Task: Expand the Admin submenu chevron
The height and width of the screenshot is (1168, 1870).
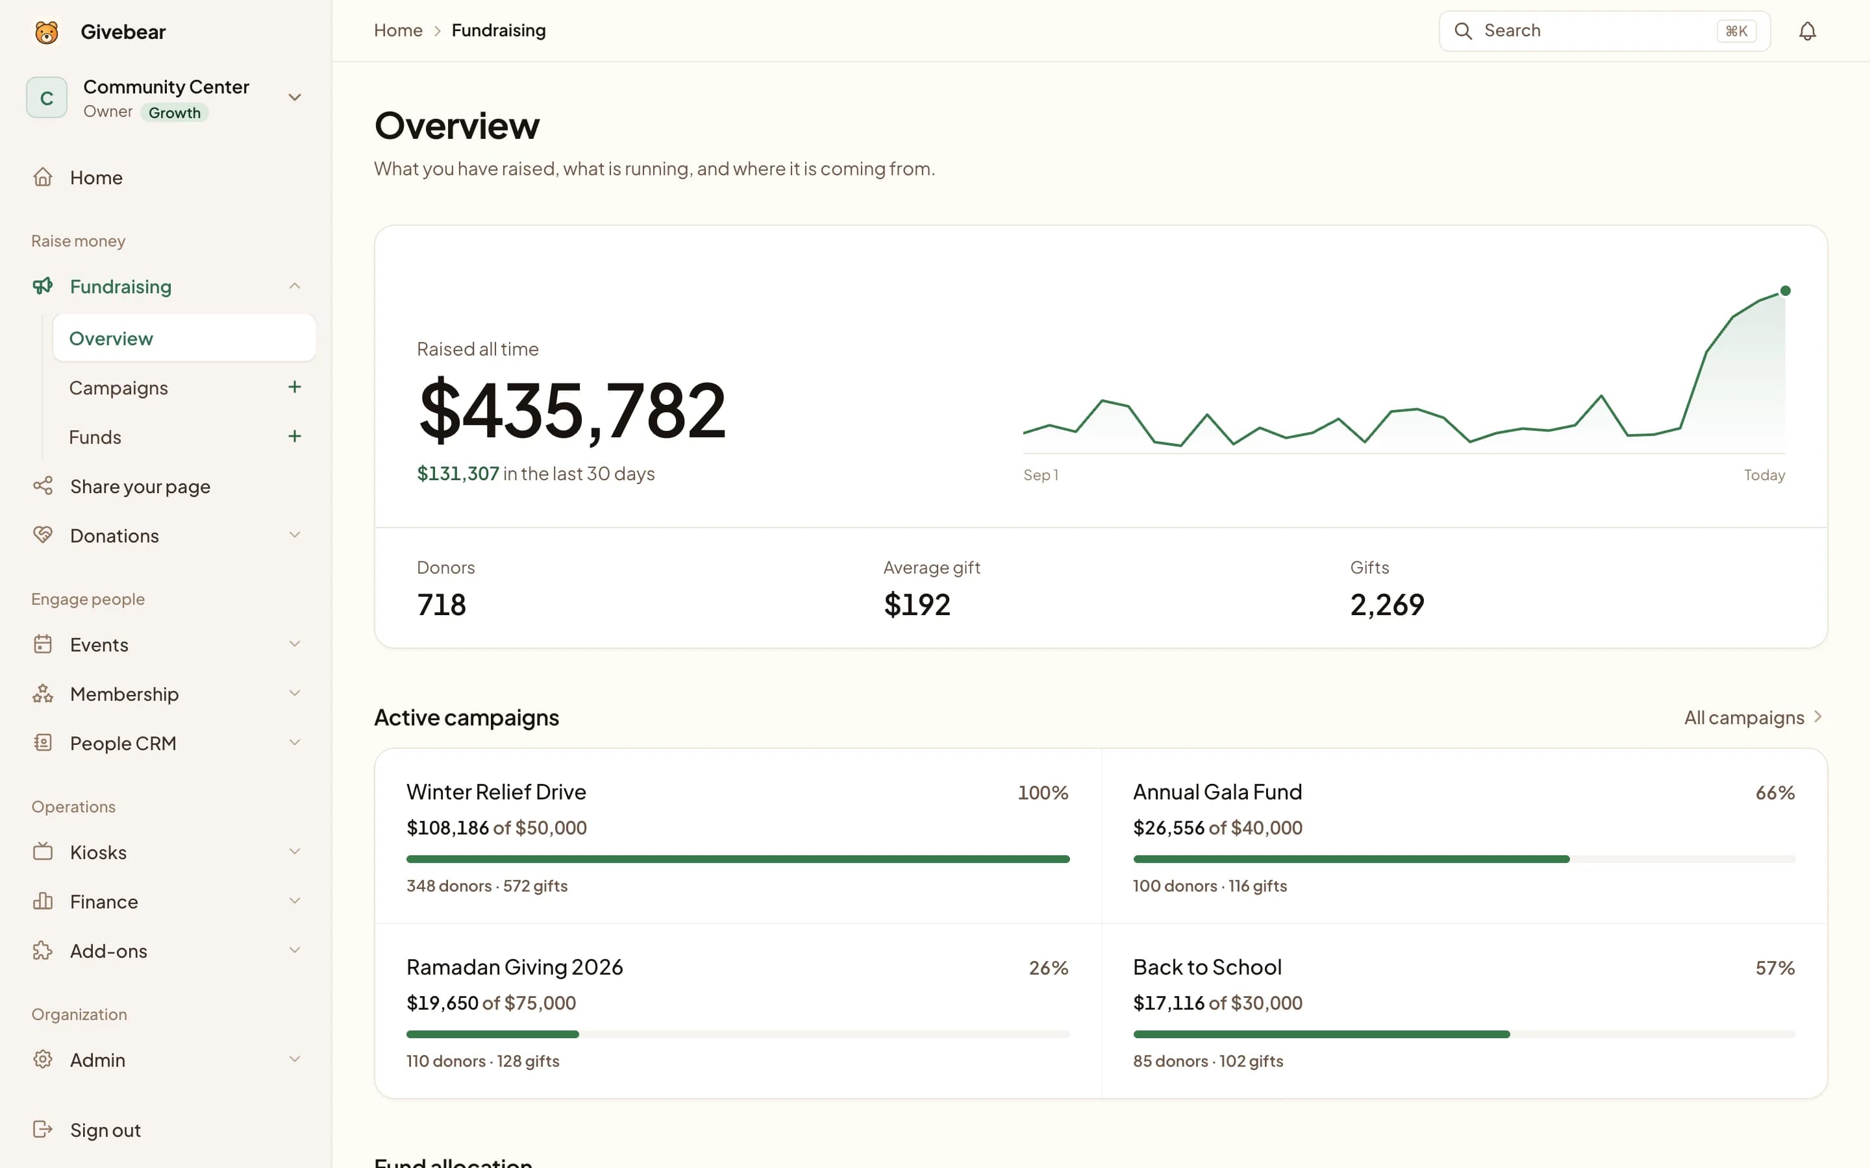Action: pos(294,1060)
